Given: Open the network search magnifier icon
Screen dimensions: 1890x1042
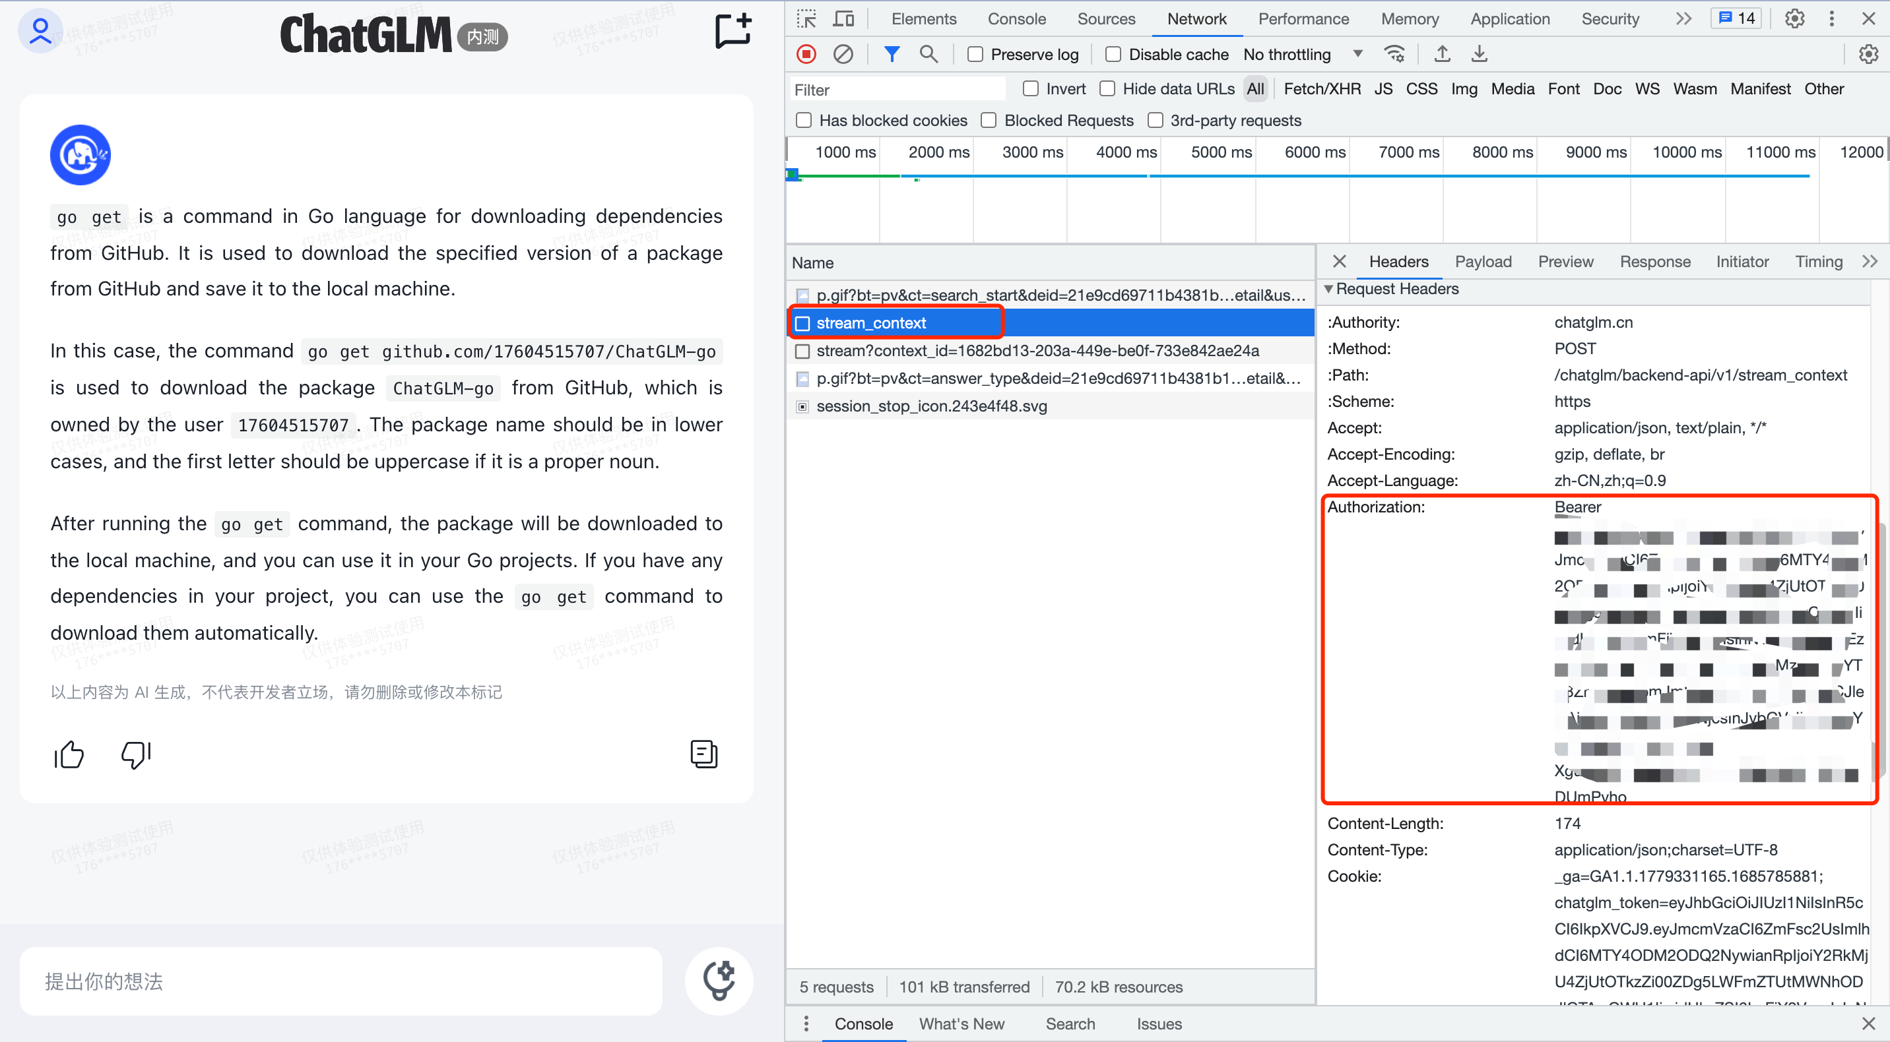Looking at the screenshot, I should click(x=928, y=54).
